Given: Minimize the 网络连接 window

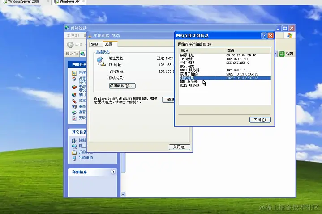Looking at the screenshot, I should 278,28.
